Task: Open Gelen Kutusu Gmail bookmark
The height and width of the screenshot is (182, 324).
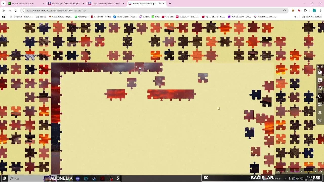Action: tap(60, 17)
